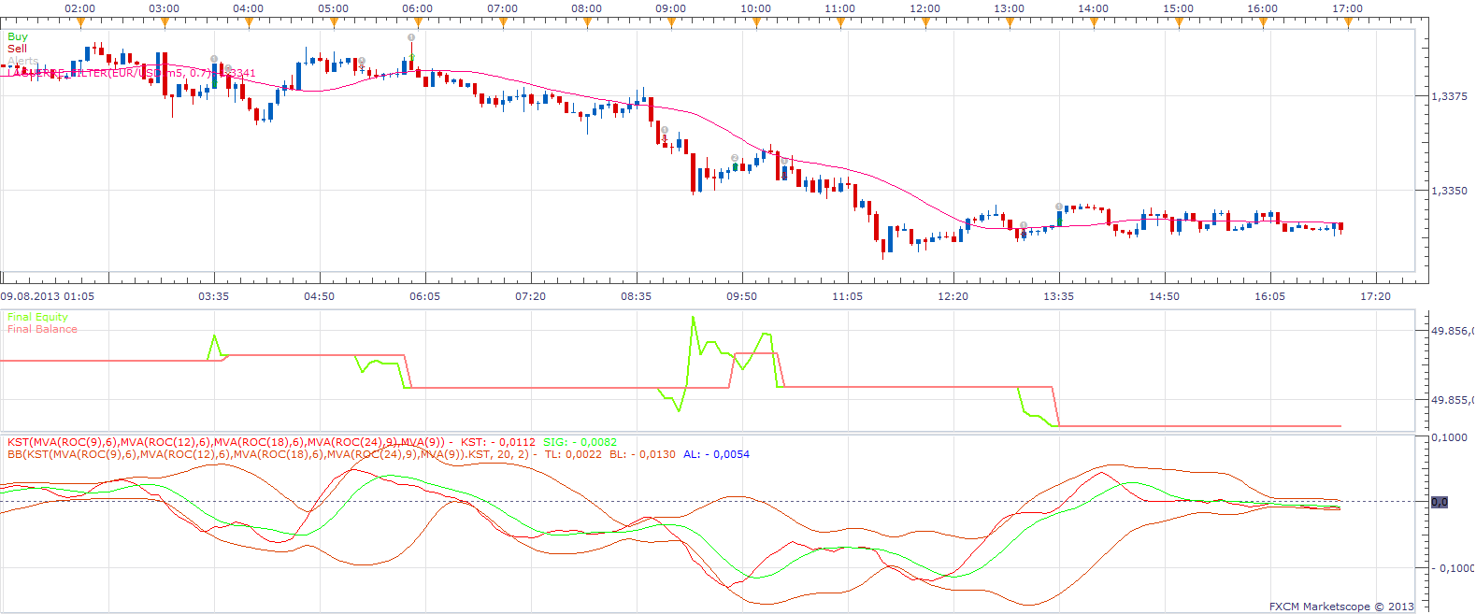Click the orange time marker under 06:00
1476x614 pixels.
point(418,21)
